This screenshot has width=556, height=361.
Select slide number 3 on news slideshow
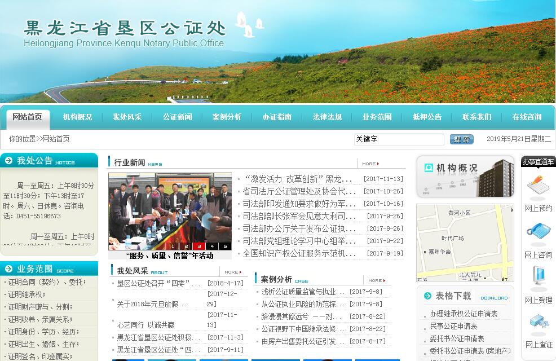pyautogui.click(x=200, y=246)
